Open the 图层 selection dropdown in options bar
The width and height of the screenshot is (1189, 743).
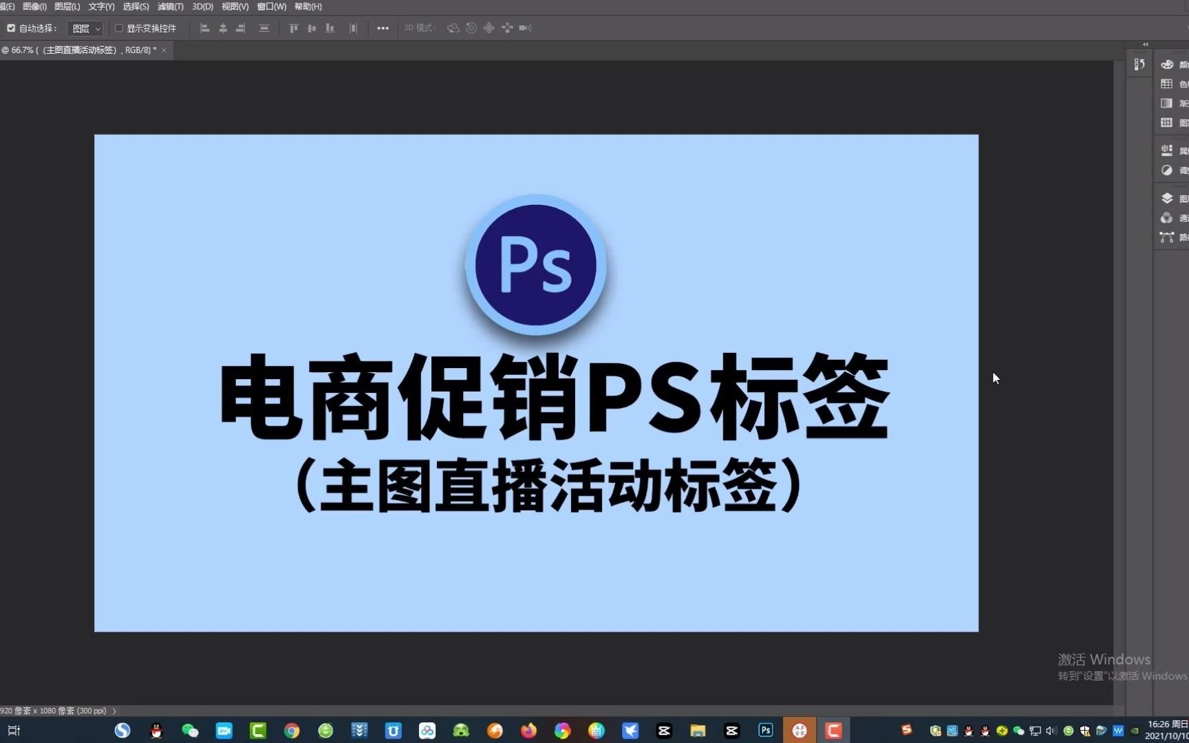click(x=85, y=28)
